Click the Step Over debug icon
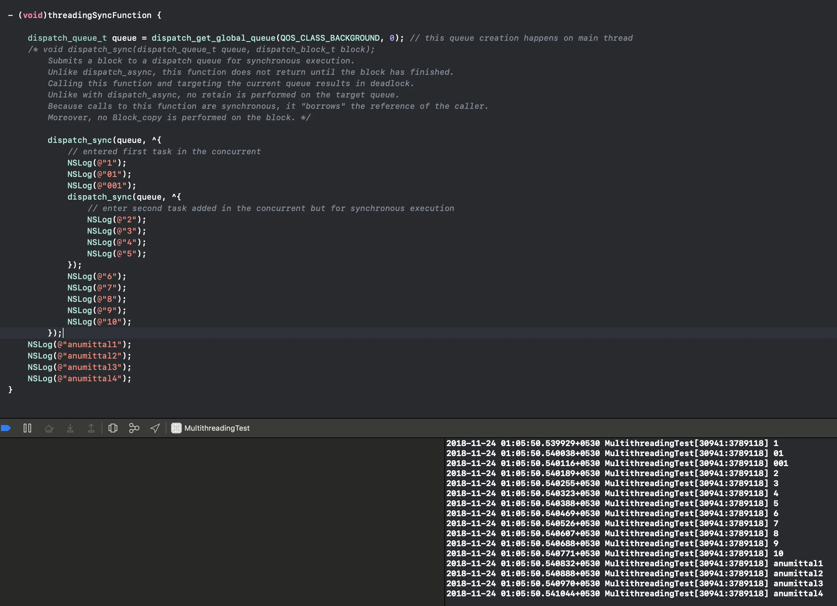The image size is (837, 606). pyautogui.click(x=49, y=428)
